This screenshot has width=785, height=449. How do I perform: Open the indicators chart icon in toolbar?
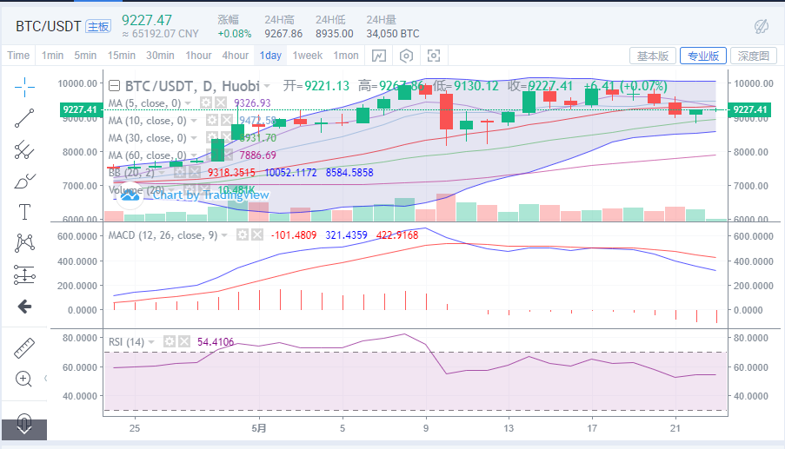379,56
